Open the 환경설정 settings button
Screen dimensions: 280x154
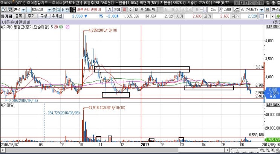[275, 9]
